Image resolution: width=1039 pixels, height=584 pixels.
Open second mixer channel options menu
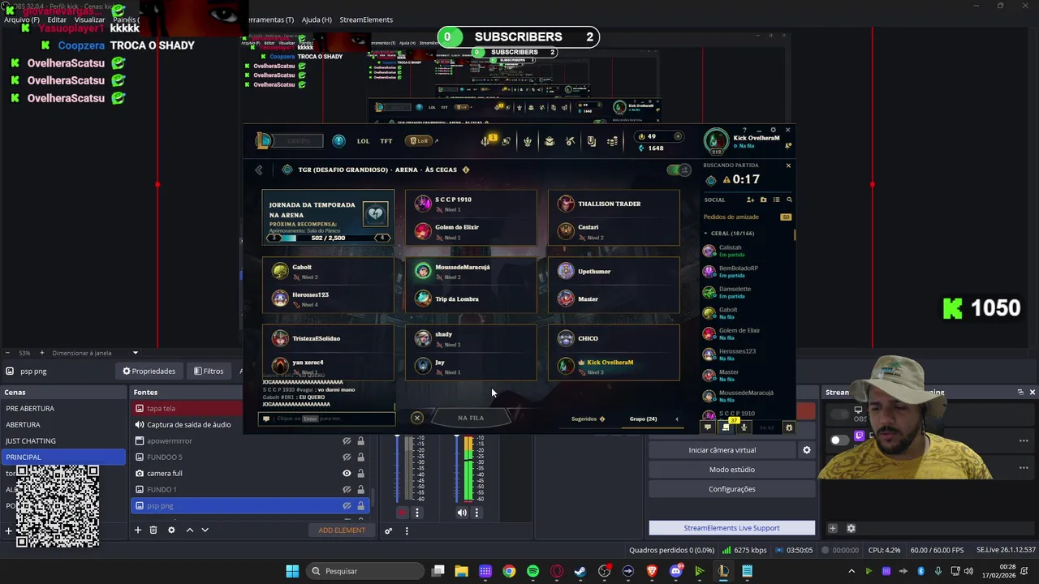[476, 513]
